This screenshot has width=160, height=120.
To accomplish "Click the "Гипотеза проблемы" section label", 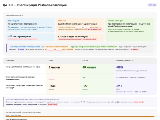I will (x=15, y=15).
